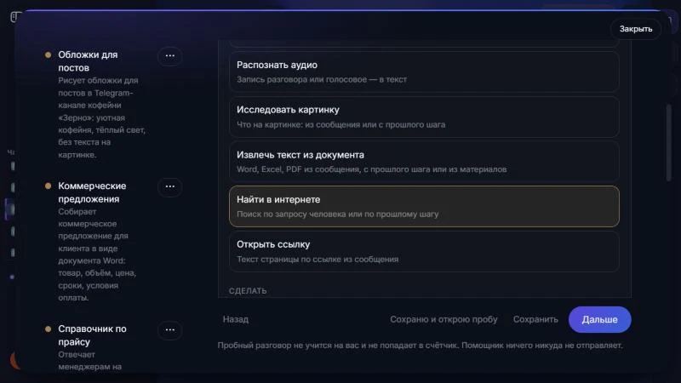Open the Справочник по прайсу assistant
Screen dimensions: 681x383
(x=92, y=335)
